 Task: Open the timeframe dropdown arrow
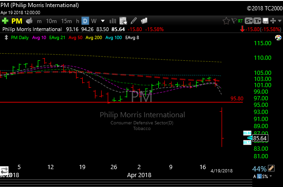tap(103, 21)
